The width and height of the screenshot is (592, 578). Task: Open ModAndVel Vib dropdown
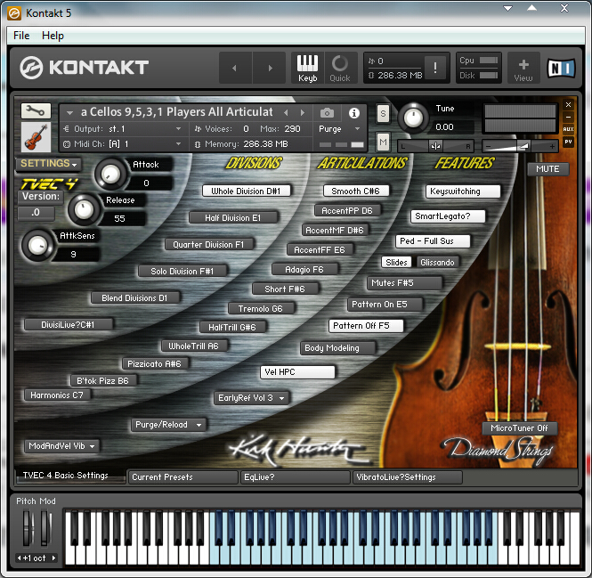(x=62, y=446)
